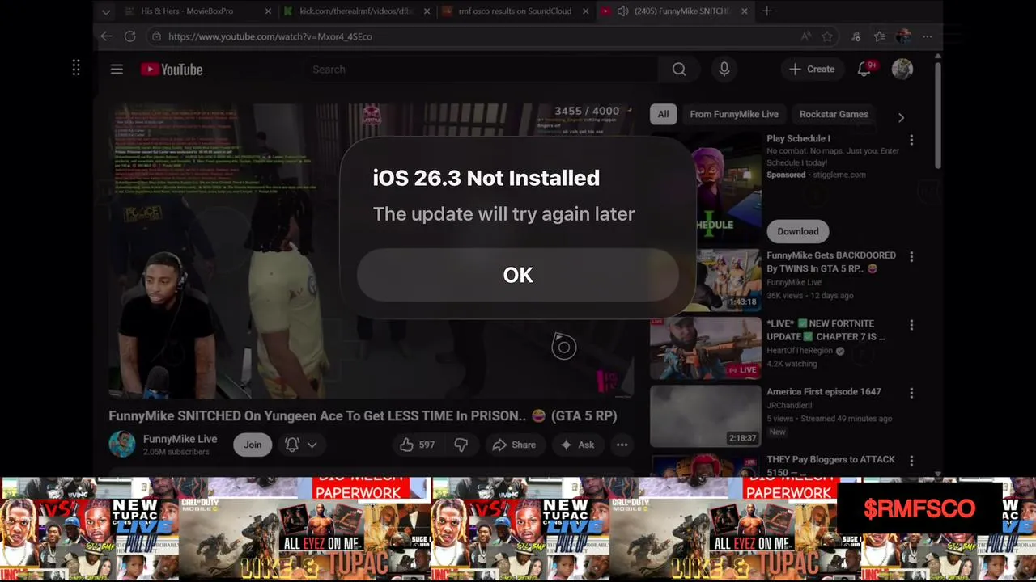
Task: Switch to the rmf osco SoundCloud tab
Action: 515,11
